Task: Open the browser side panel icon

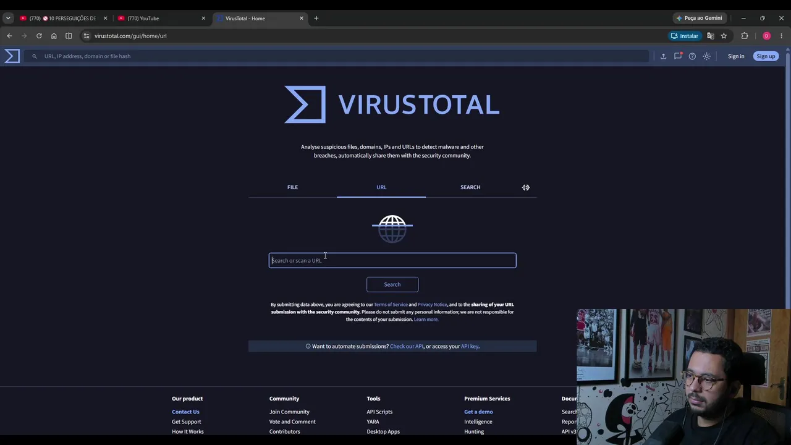Action: tap(69, 36)
